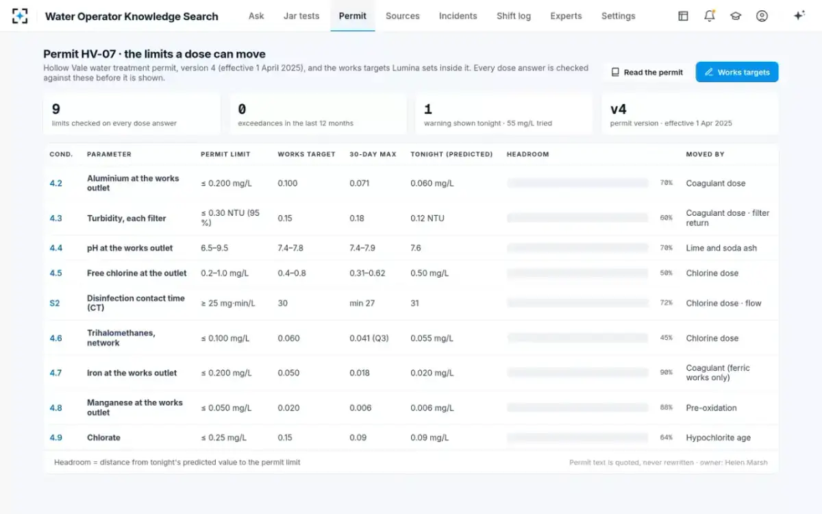This screenshot has width=822, height=514.
Task: Select the '9 limits checked' stat card
Action: click(132, 114)
